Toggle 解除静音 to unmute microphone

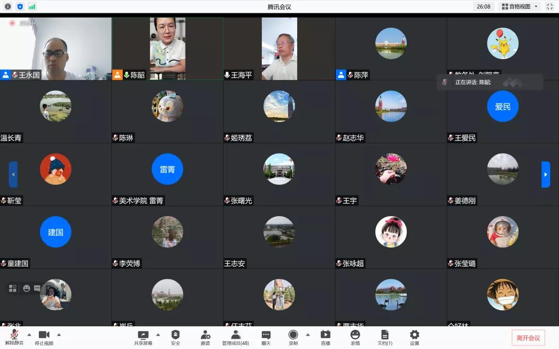point(14,335)
